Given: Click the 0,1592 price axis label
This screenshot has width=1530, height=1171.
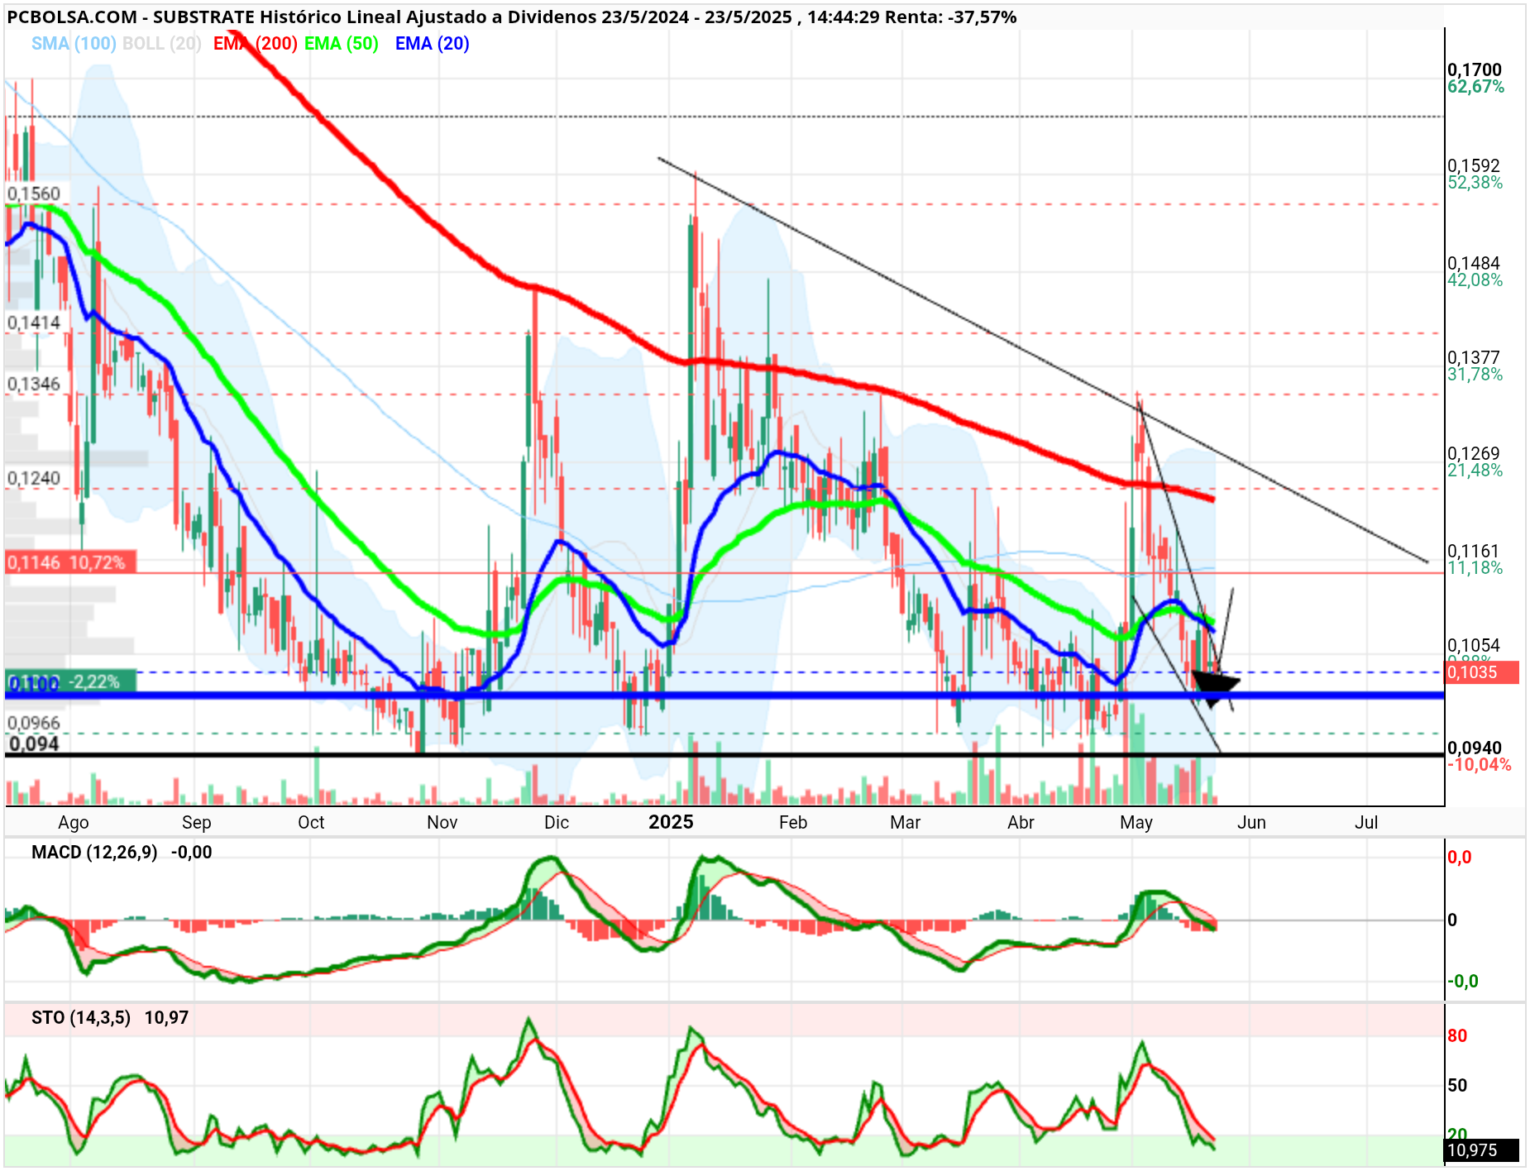Looking at the screenshot, I should point(1474,165).
